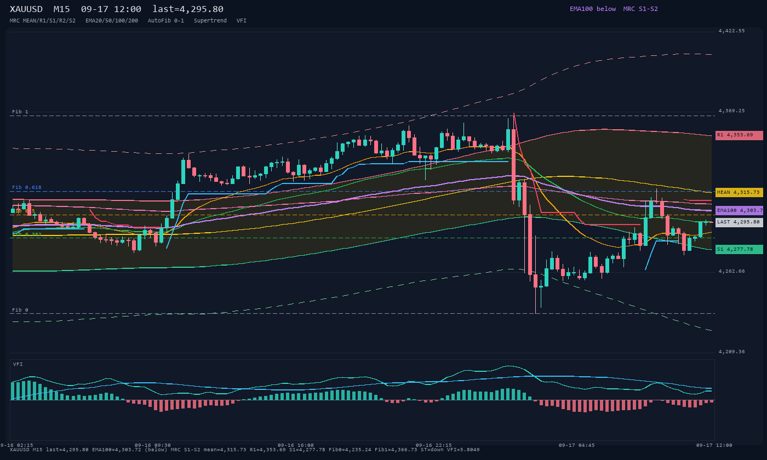Click the 09-17 12:00 timestamp in the title

[111, 9]
